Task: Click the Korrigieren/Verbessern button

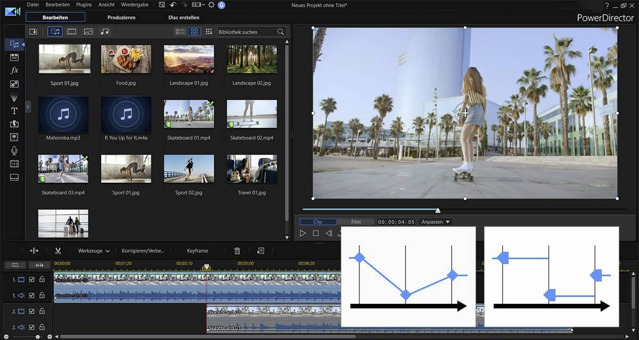Action: (x=143, y=251)
